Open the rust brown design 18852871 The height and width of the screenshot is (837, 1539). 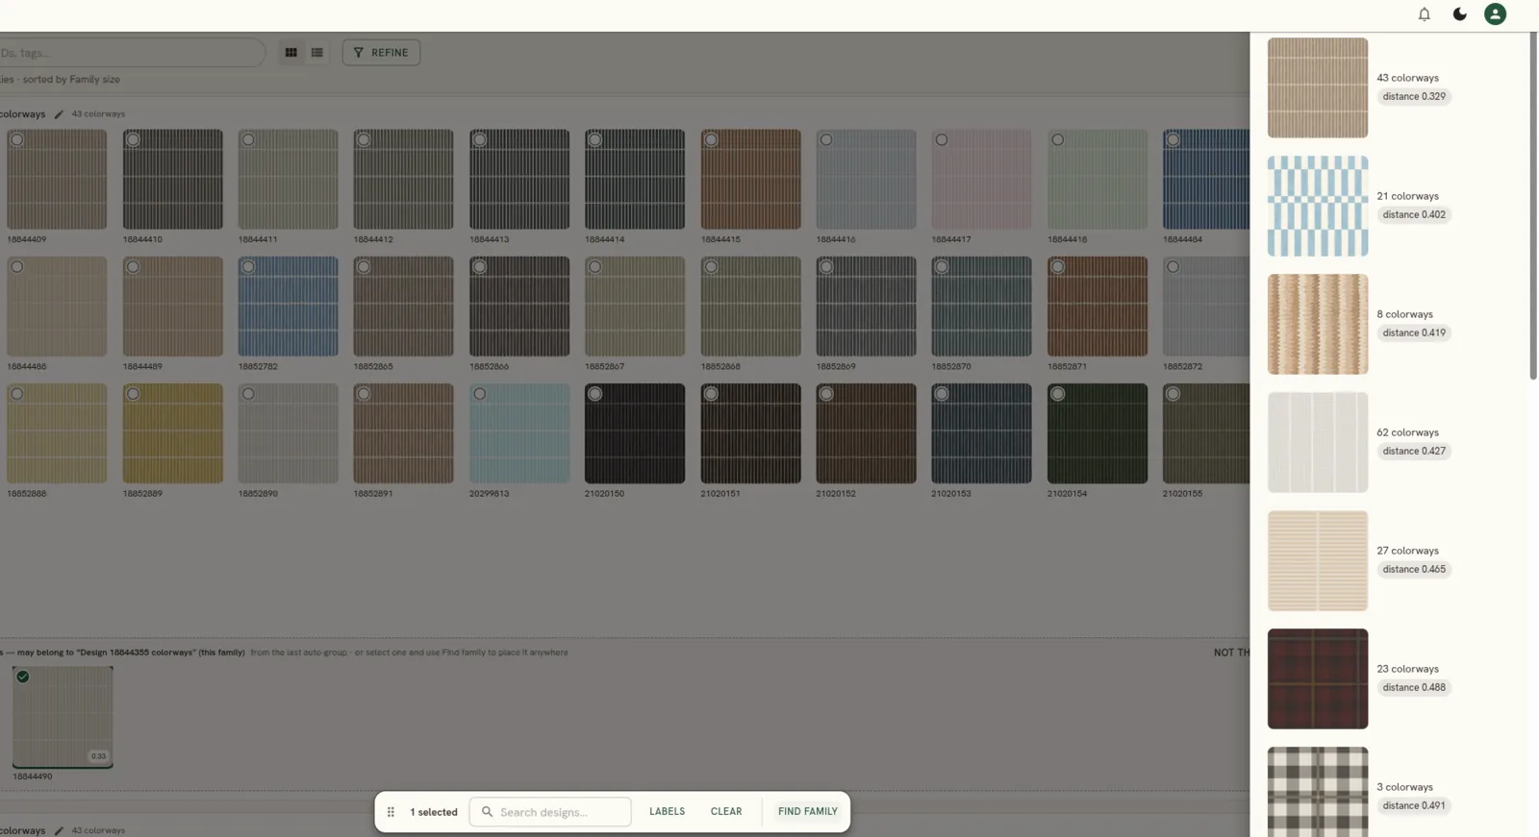pyautogui.click(x=1097, y=307)
